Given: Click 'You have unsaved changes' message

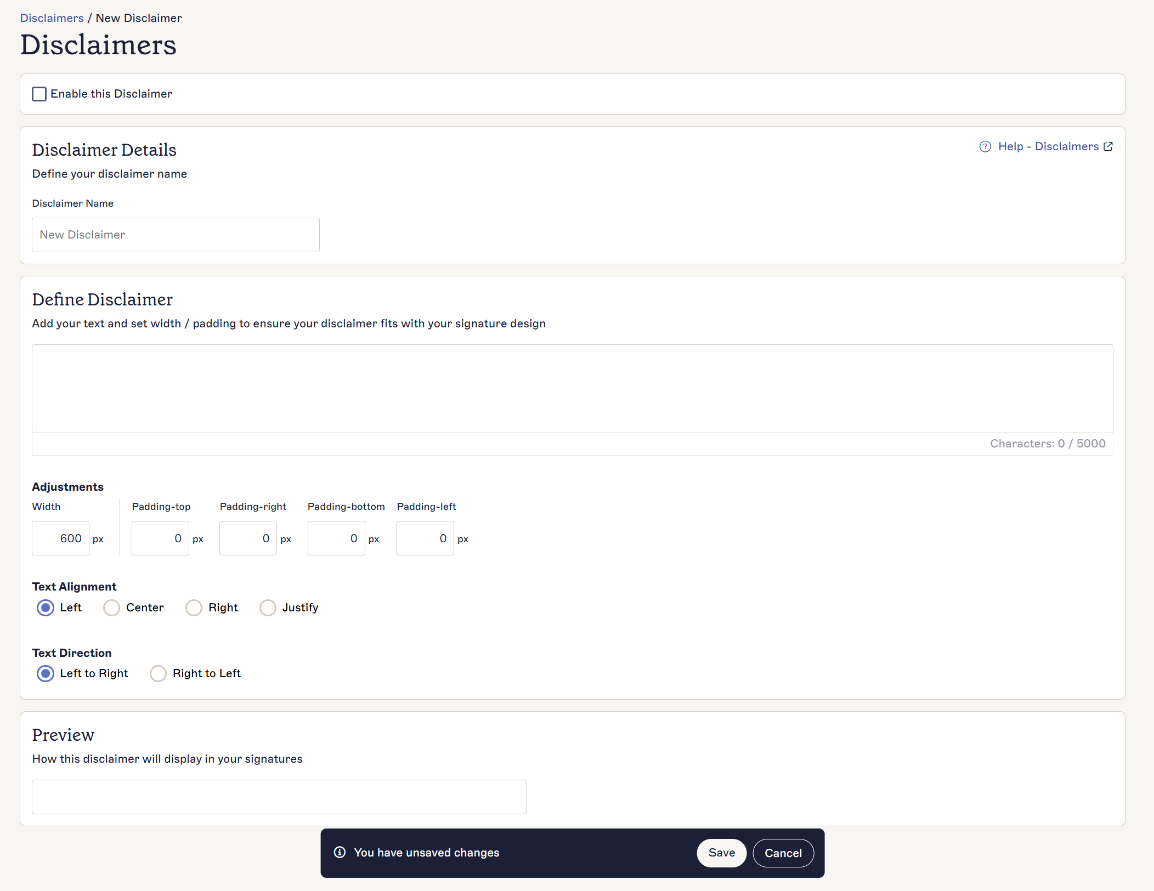Looking at the screenshot, I should pyautogui.click(x=427, y=853).
